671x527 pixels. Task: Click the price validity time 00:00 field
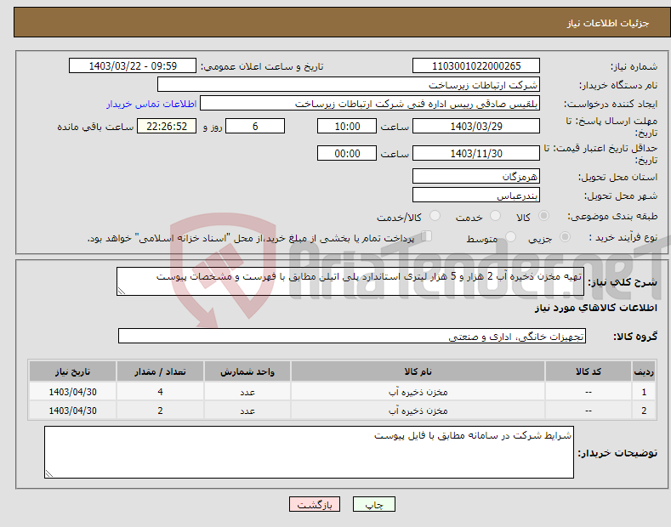pos(347,153)
